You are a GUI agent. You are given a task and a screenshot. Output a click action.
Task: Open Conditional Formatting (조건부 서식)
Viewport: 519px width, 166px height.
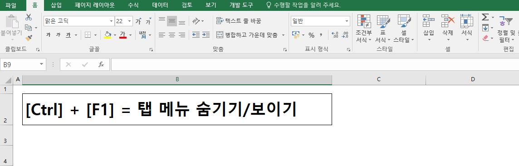click(364, 29)
